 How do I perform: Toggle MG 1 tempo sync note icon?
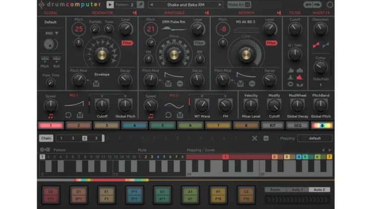[51, 116]
